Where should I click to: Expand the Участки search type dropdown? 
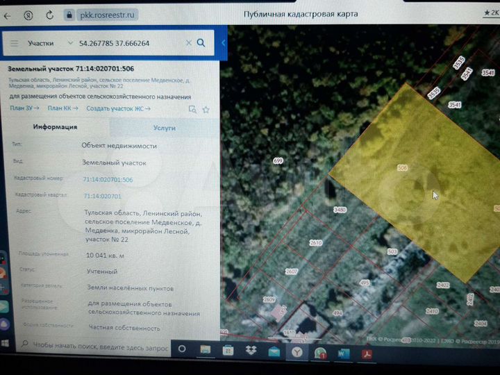(x=69, y=43)
